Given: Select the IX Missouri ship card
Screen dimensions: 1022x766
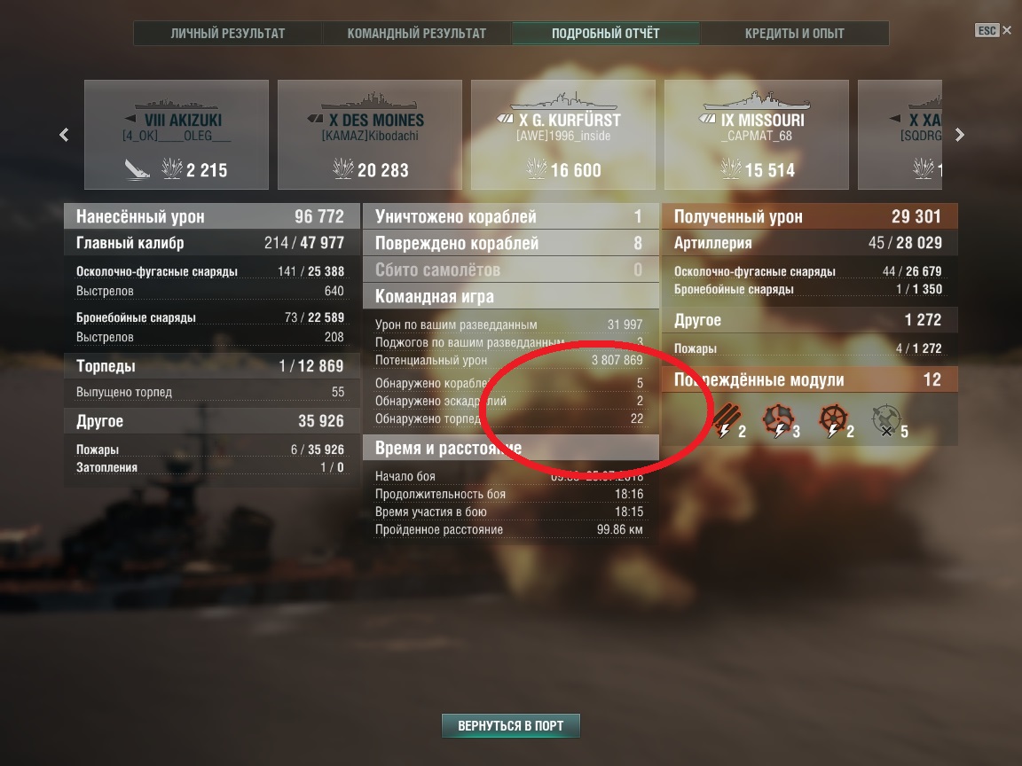Looking at the screenshot, I should pos(757,135).
